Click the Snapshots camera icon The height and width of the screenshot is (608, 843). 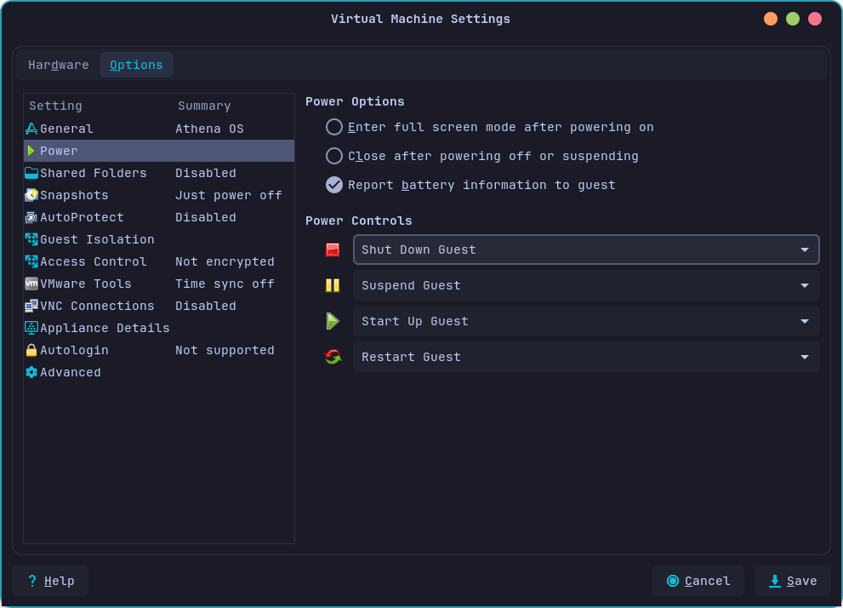pos(31,195)
